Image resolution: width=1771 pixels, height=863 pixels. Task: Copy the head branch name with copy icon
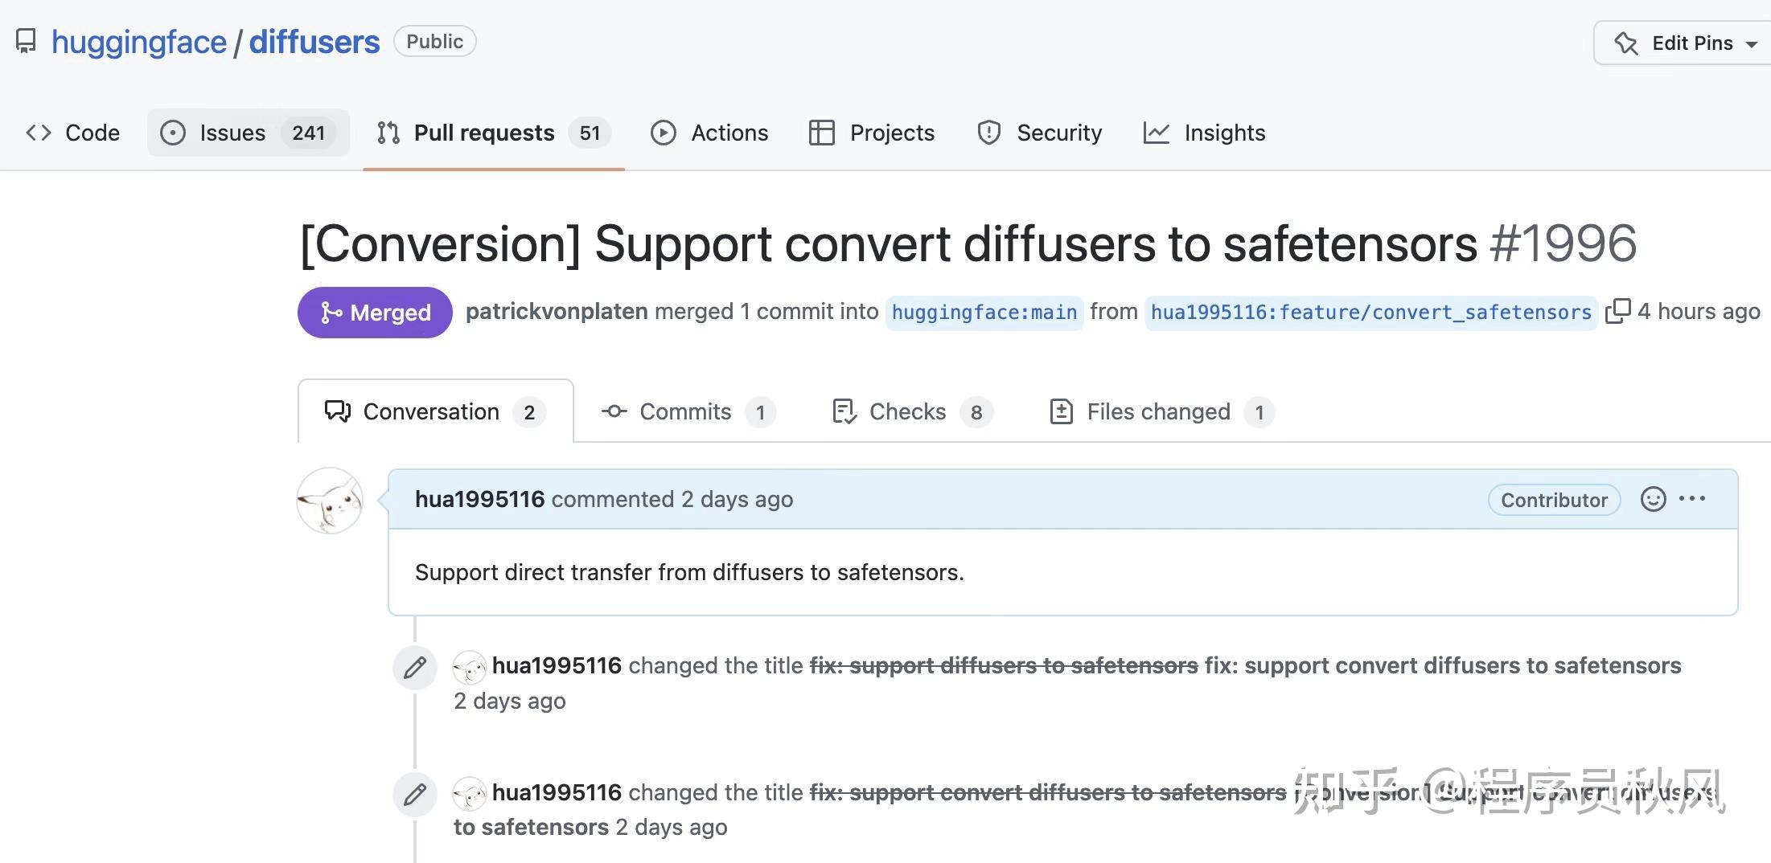click(1617, 312)
